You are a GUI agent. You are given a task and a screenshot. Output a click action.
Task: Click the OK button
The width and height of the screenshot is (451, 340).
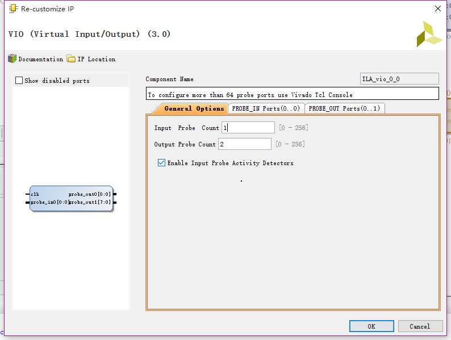371,326
